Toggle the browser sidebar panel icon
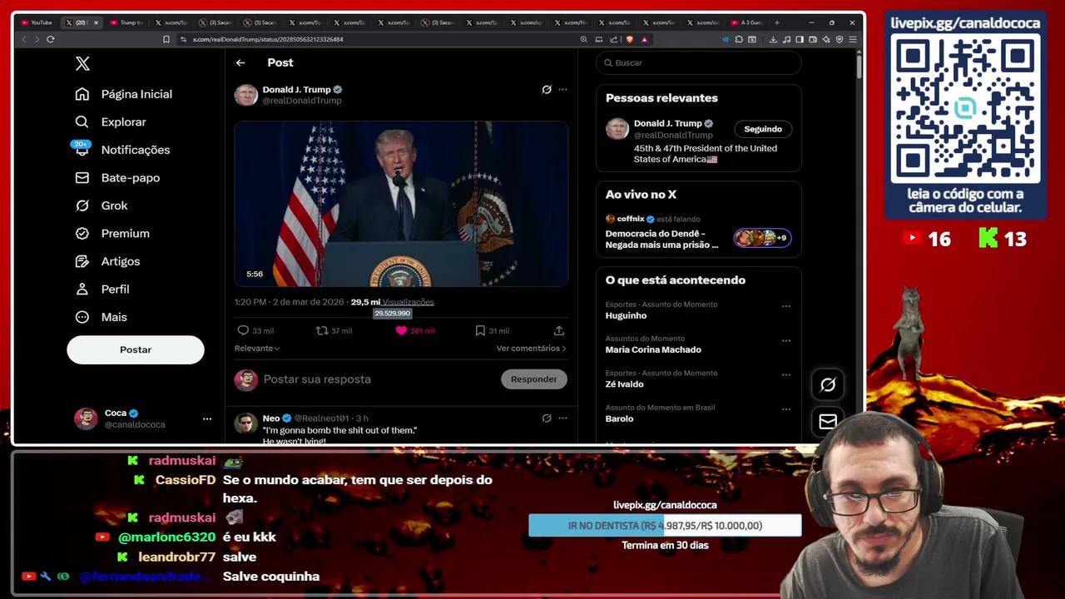 [x=800, y=39]
